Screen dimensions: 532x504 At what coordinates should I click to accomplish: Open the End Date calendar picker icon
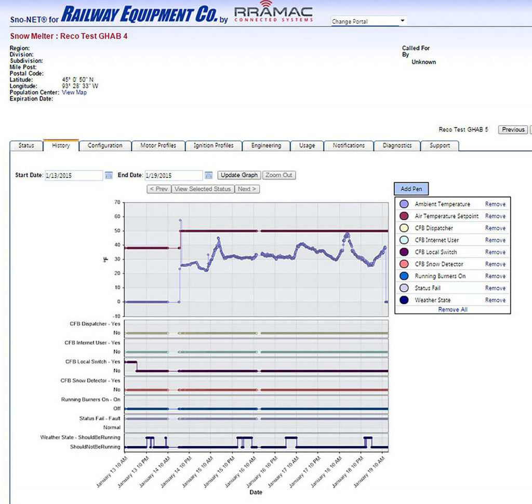point(208,175)
